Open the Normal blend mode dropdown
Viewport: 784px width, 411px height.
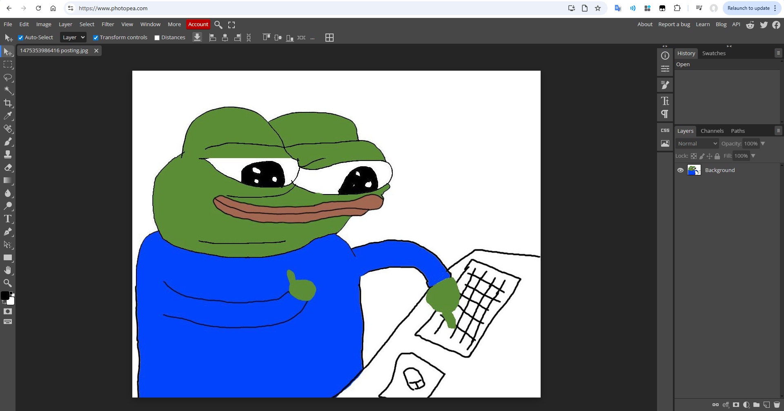(x=697, y=143)
